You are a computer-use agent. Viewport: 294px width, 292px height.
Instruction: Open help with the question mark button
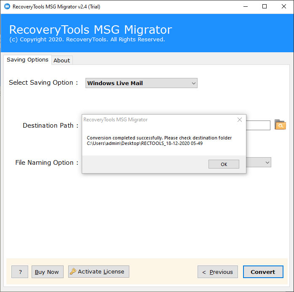[x=20, y=272]
